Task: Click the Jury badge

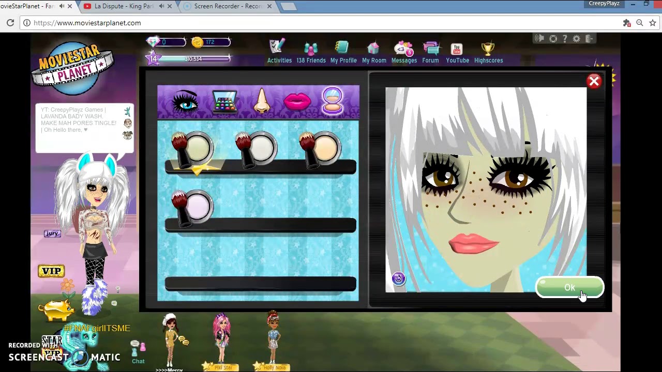Action: [52, 234]
